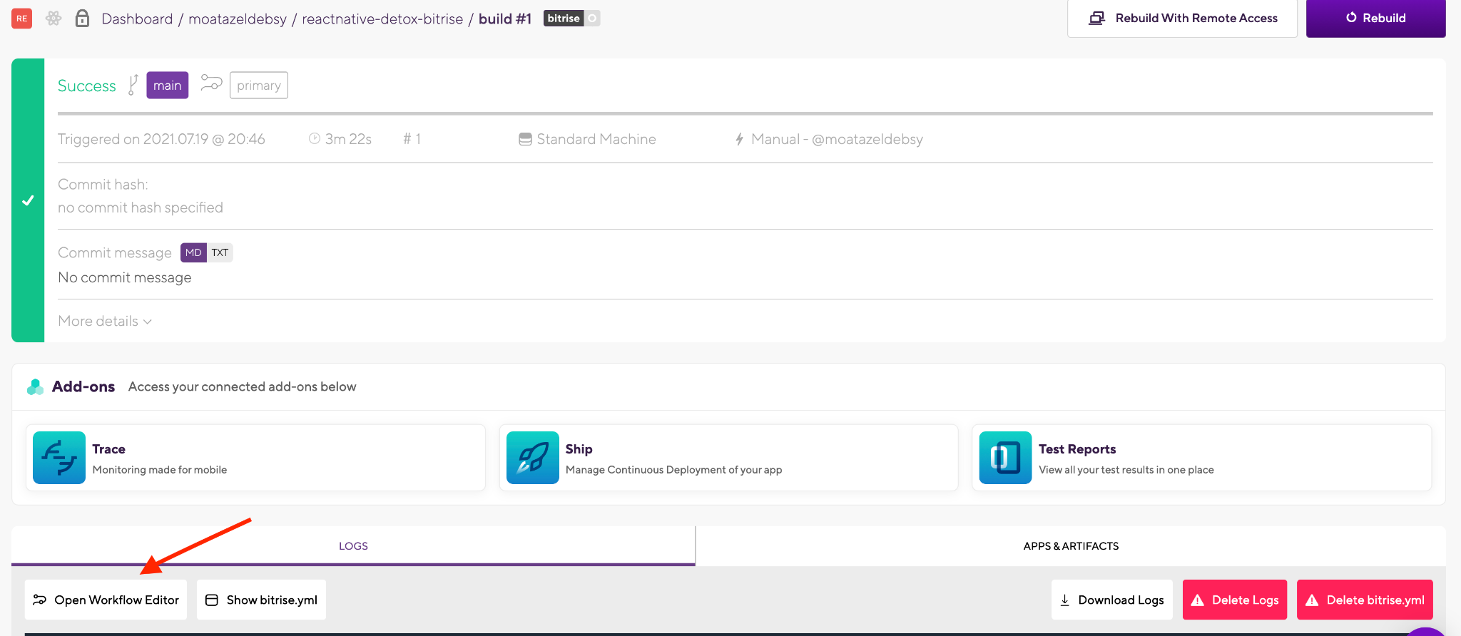Click 'Monitoring made for mobile' description
Image resolution: width=1461 pixels, height=636 pixels.
tap(160, 470)
